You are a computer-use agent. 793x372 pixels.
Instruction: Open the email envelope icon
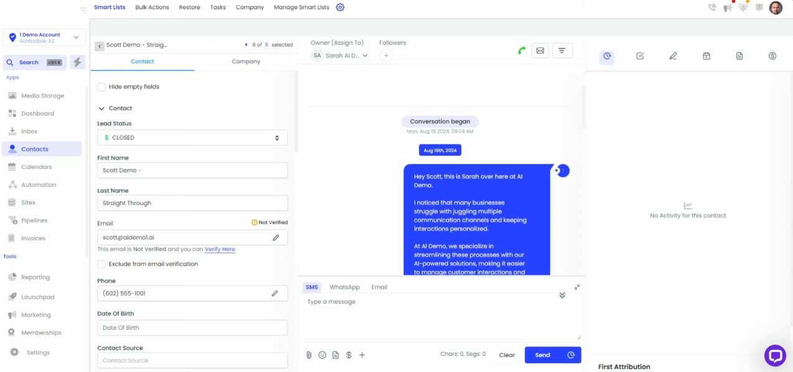539,50
